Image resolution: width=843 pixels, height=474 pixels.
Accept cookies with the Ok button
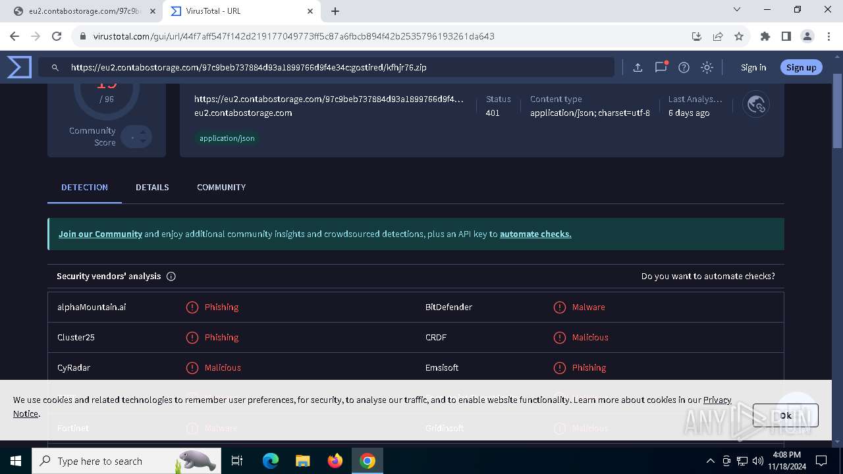[x=785, y=415]
